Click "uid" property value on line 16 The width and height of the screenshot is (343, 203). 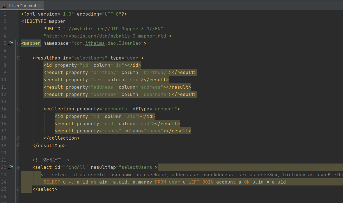[x=109, y=123]
